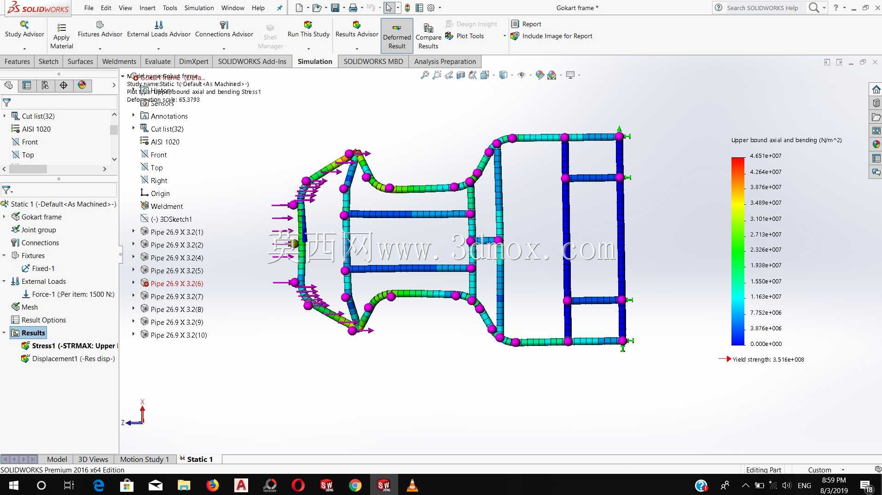Click the Save icon in the top toolbar
Image resolution: width=882 pixels, height=495 pixels.
click(x=335, y=8)
